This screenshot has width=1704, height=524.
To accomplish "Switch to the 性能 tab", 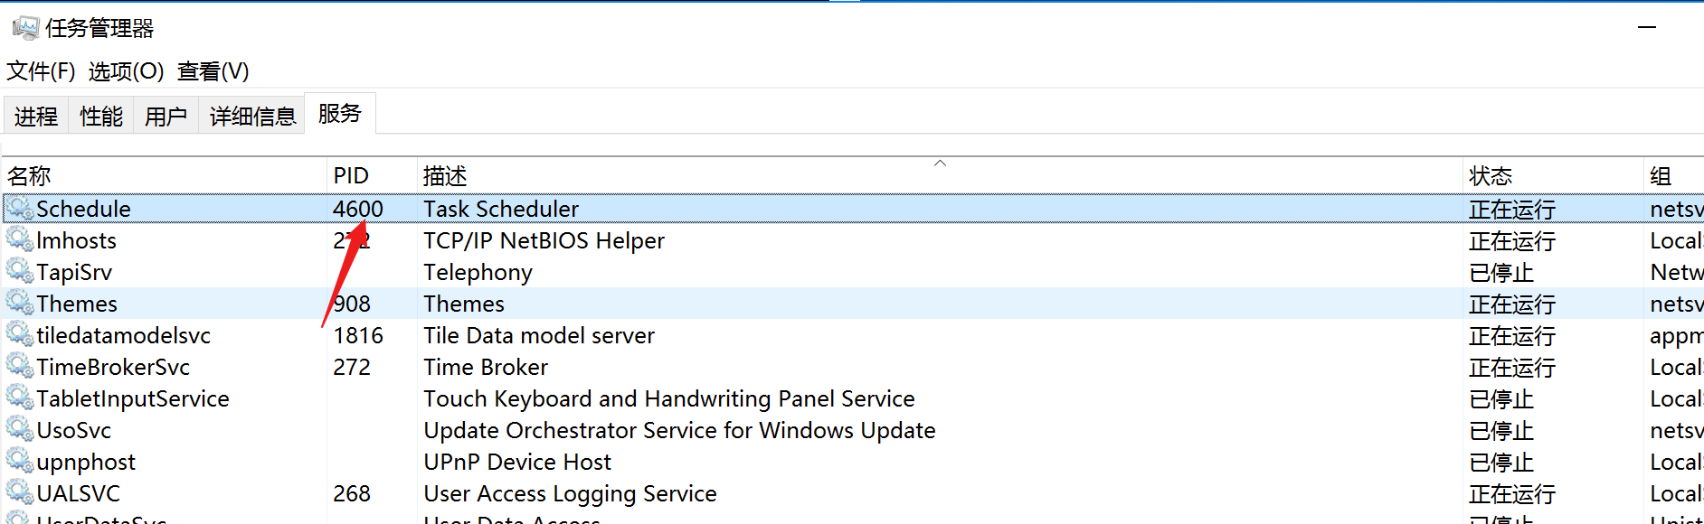I will click(x=101, y=117).
